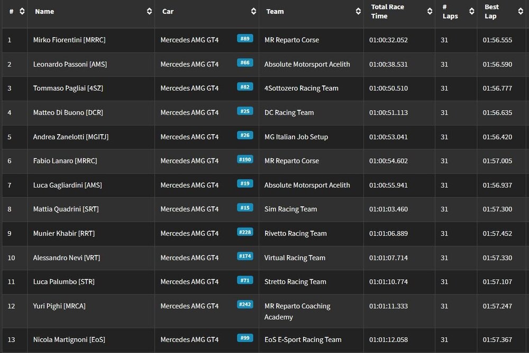Select team name Sim Racing Team
The width and height of the screenshot is (529, 353).
click(291, 209)
